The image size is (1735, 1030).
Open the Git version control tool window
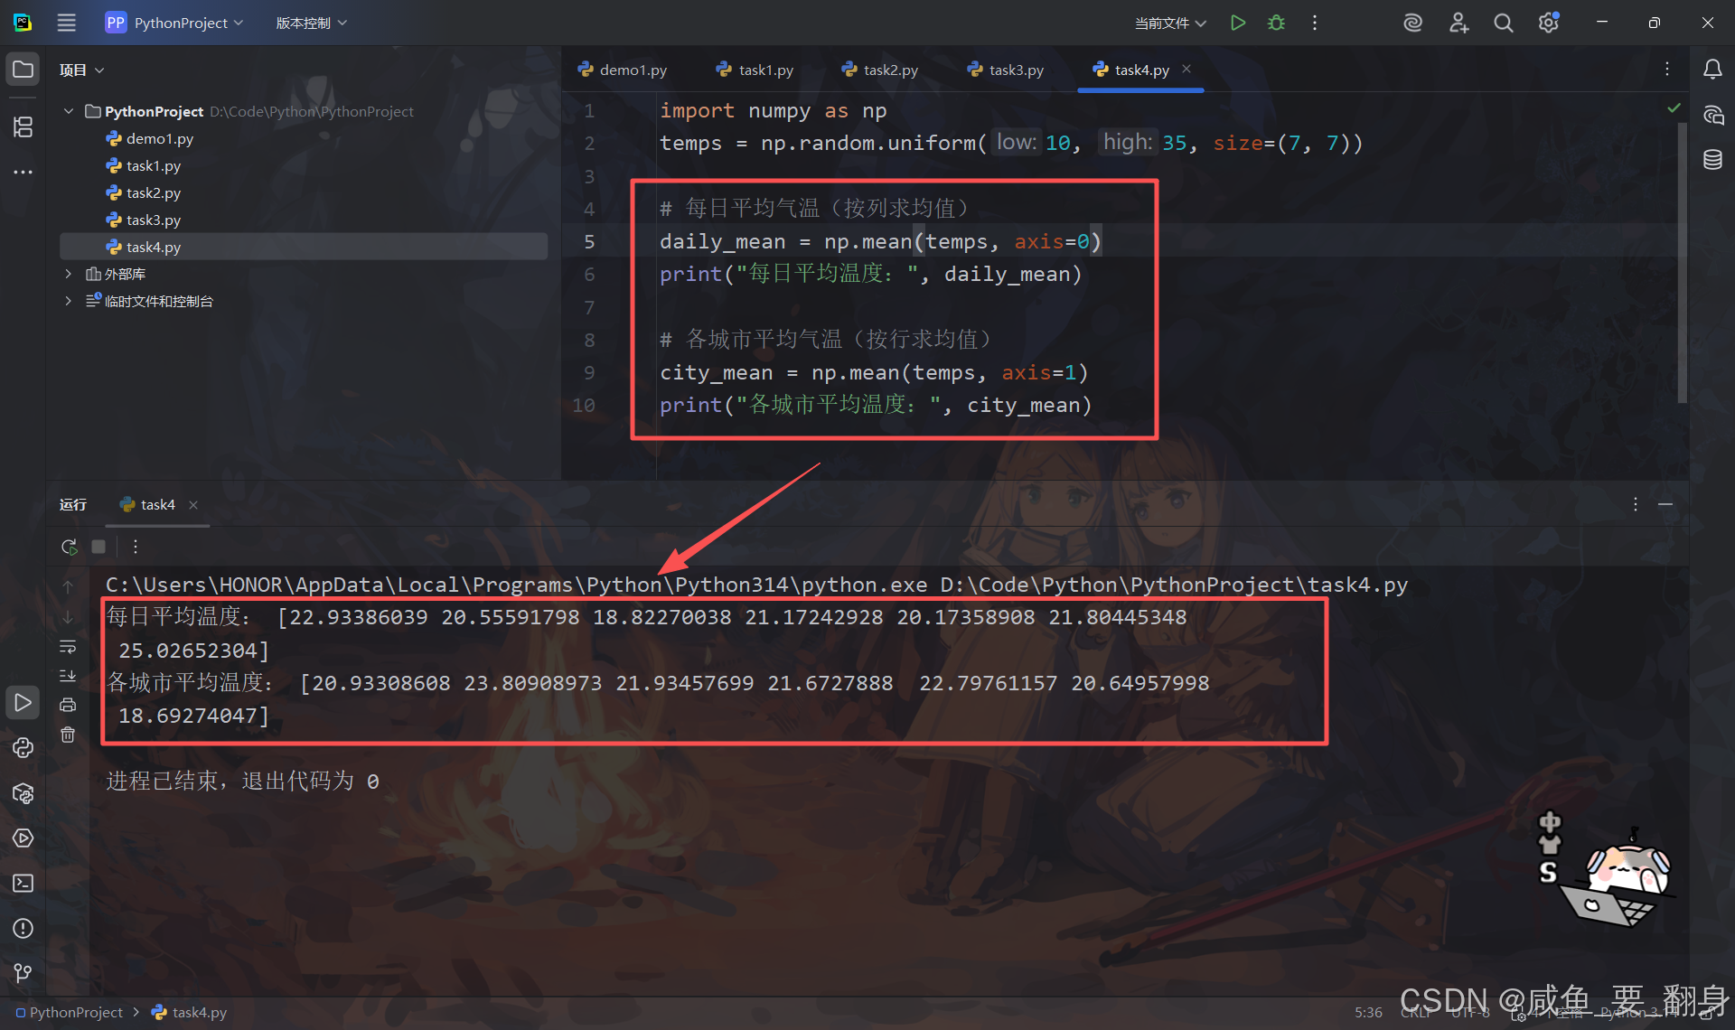[x=23, y=973]
